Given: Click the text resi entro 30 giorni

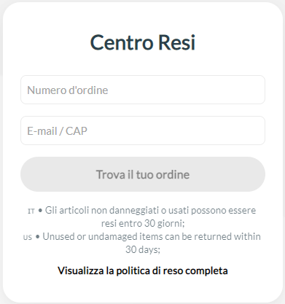Looking at the screenshot, I should click(x=143, y=223).
